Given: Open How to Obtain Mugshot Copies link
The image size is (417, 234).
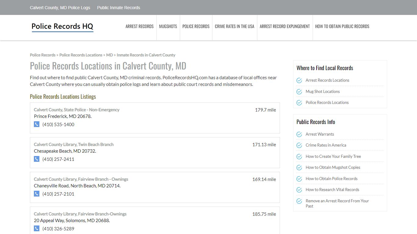Looking at the screenshot, I should click(x=333, y=167).
